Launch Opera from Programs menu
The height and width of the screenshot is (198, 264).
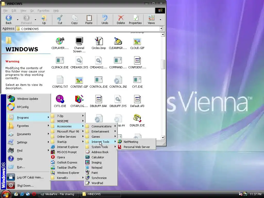[x=68, y=157]
